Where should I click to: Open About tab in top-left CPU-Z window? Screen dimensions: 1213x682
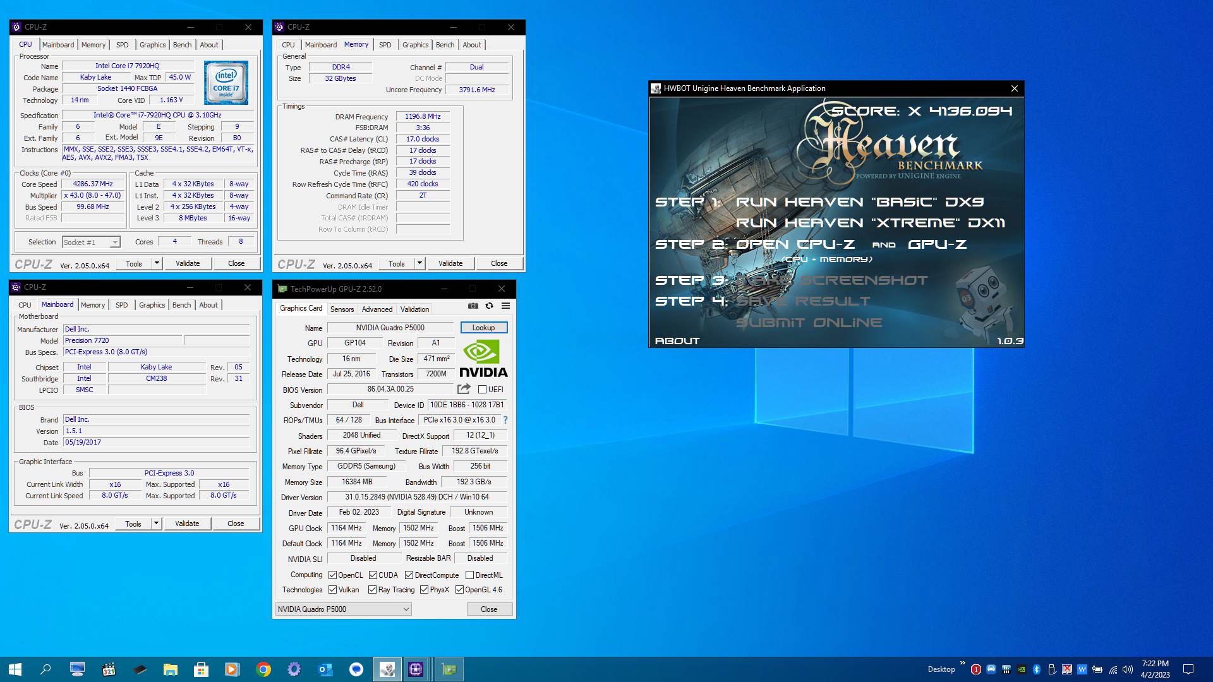209,45
